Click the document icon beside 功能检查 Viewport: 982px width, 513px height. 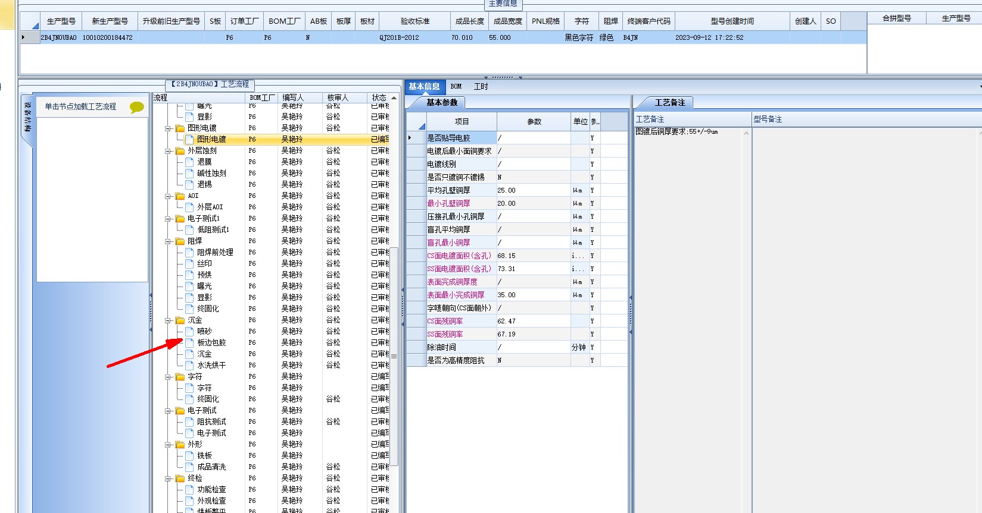pos(189,489)
